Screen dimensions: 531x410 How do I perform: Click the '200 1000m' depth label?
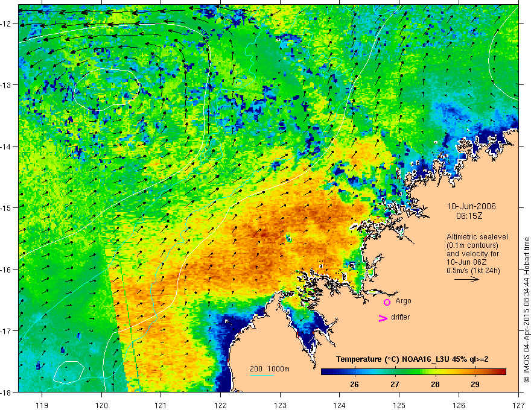270,369
